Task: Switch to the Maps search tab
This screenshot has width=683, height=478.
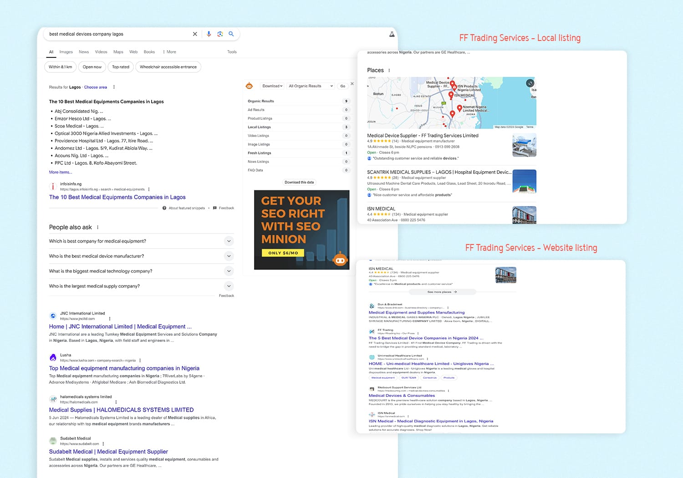Action: pos(118,52)
